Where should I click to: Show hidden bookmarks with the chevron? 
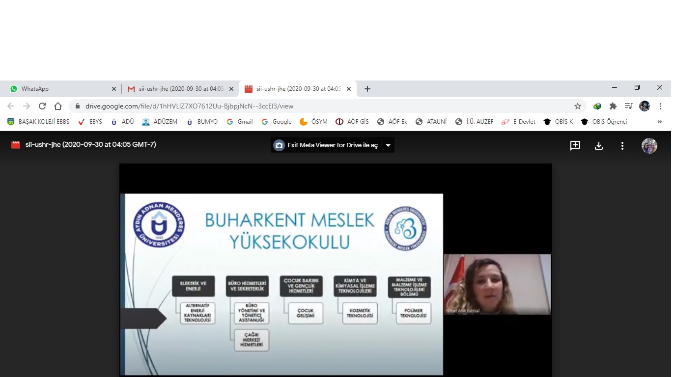pos(659,122)
